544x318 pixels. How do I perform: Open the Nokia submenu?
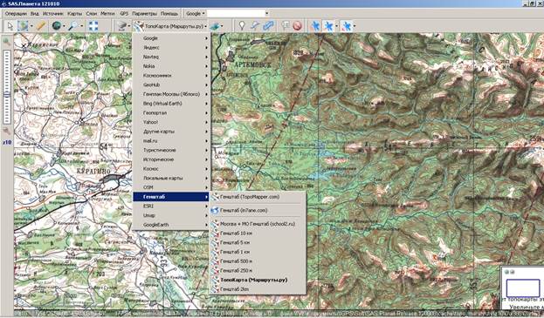point(171,66)
